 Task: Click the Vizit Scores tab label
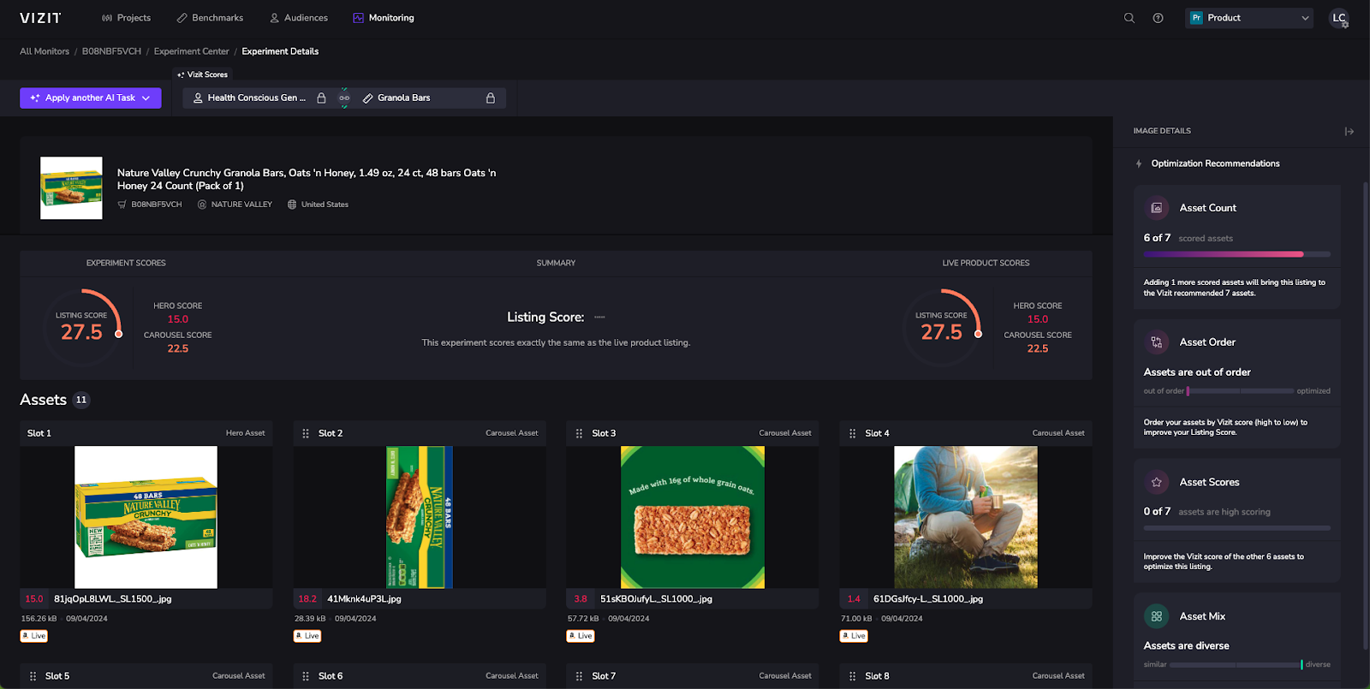coord(203,74)
